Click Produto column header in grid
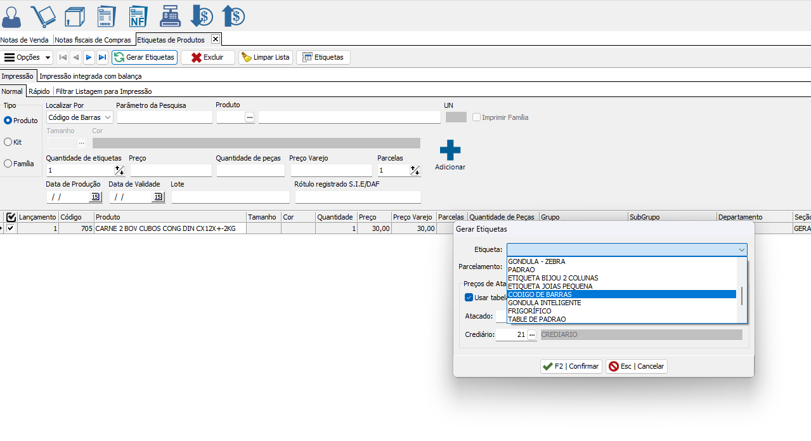 point(169,217)
